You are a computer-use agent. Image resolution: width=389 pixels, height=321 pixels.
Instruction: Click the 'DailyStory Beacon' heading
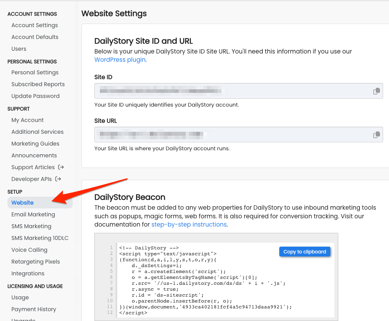[130, 197]
